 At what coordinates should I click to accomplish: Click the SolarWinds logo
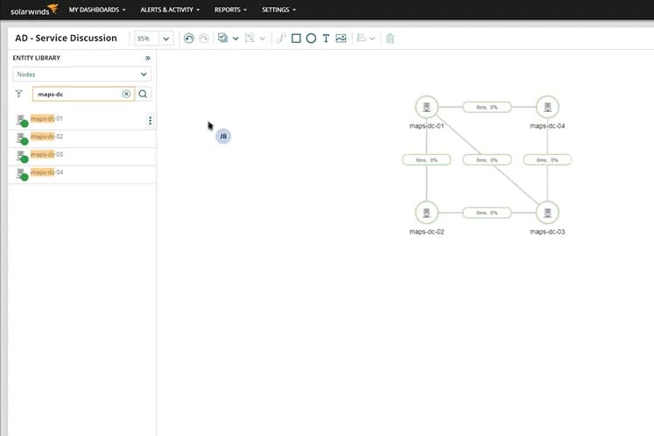pos(34,9)
